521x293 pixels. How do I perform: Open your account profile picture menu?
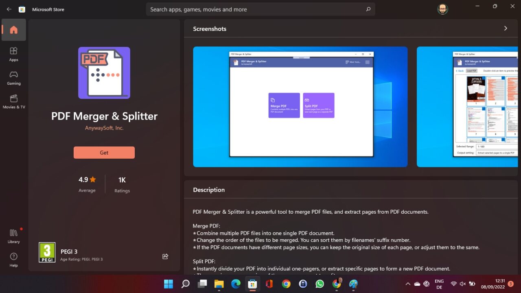click(442, 9)
